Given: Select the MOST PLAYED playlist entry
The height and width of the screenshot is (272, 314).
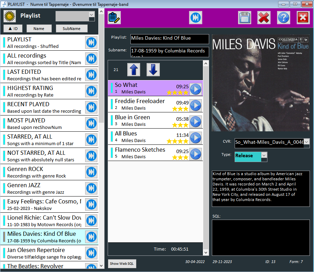Looking at the screenshot, I should 43,123.
